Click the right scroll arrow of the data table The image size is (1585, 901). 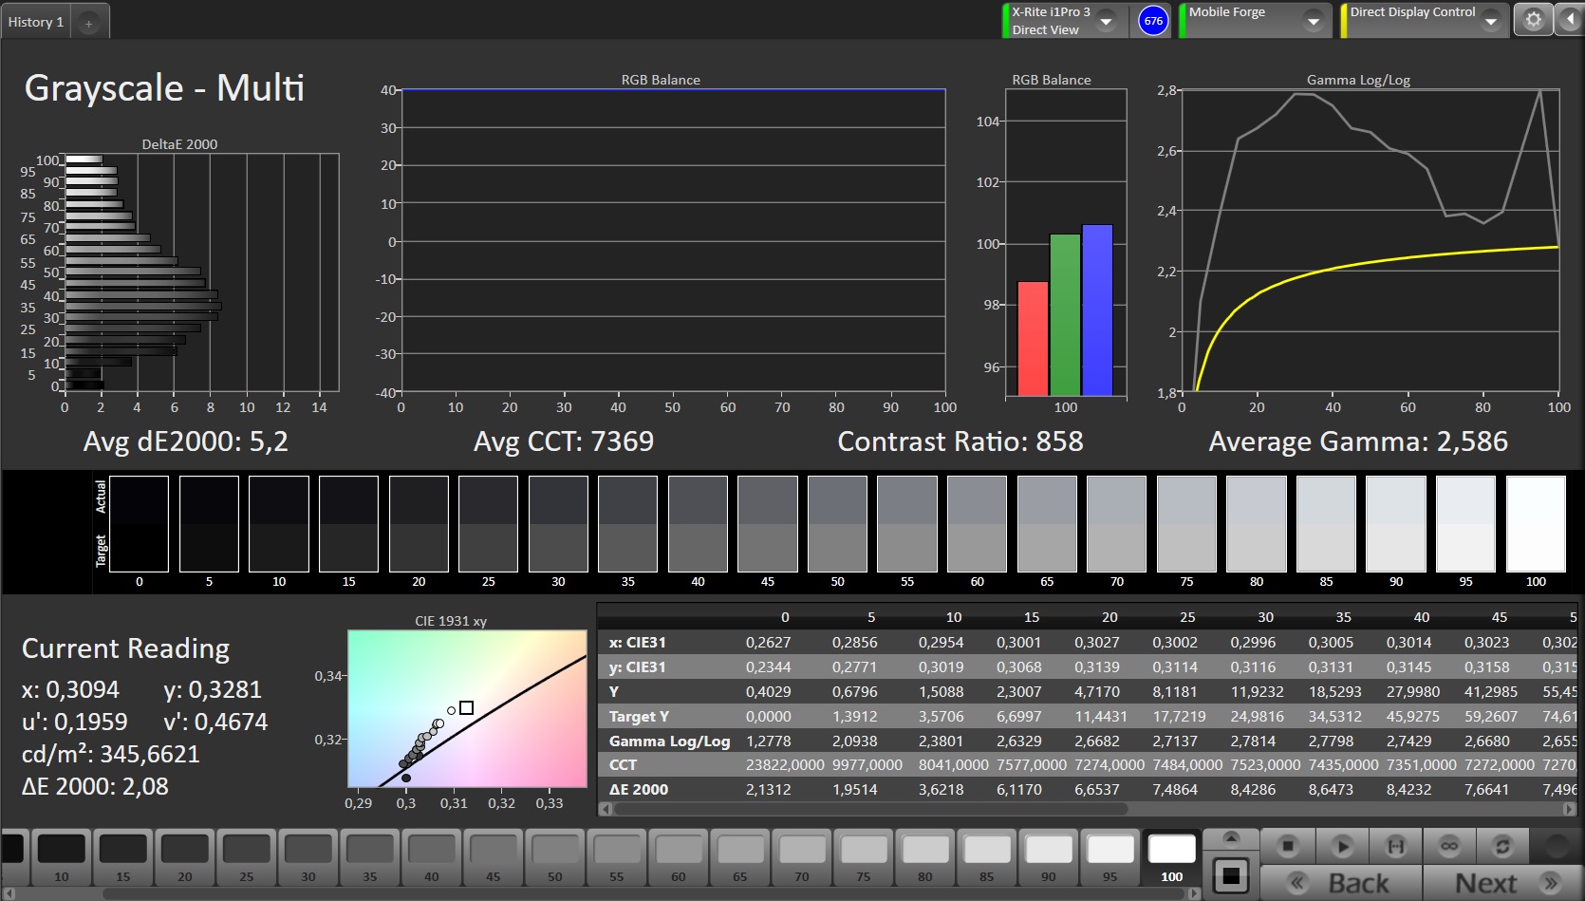[1568, 809]
